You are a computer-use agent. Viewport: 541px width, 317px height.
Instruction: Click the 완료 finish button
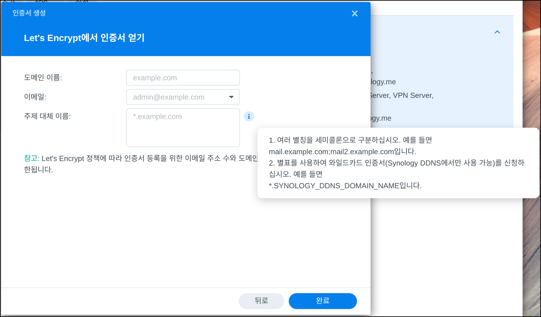point(322,301)
